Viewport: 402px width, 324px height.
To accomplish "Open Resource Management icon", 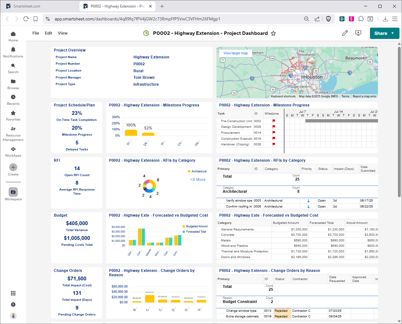I will 13,129.
